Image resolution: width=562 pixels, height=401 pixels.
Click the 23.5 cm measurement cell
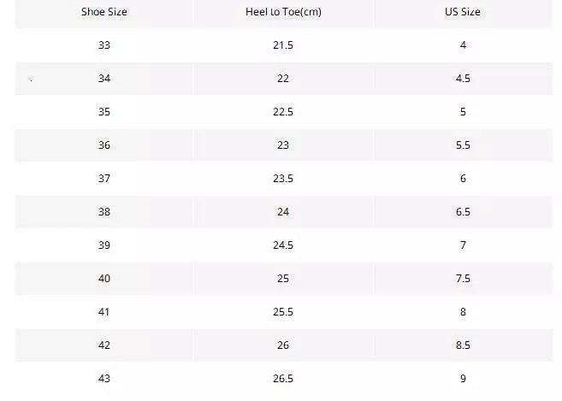283,179
